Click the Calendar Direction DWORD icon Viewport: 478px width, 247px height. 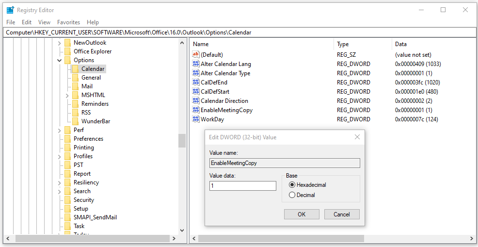tap(196, 100)
